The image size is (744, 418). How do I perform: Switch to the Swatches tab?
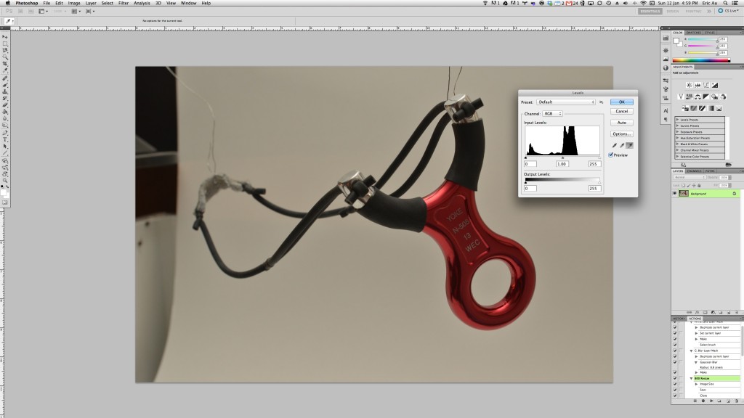pos(694,32)
